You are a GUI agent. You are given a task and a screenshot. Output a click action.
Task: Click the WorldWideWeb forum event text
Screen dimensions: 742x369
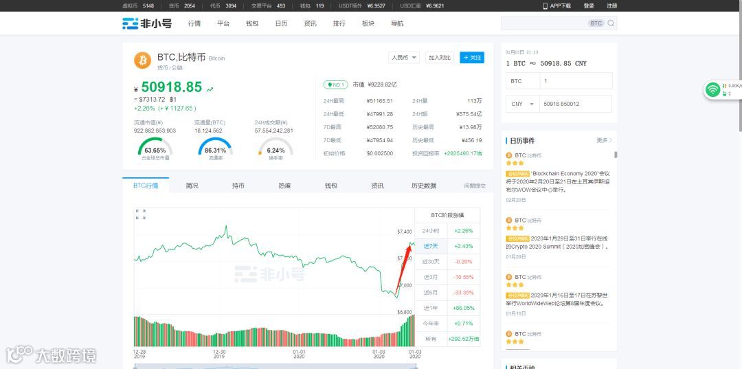coord(556,300)
